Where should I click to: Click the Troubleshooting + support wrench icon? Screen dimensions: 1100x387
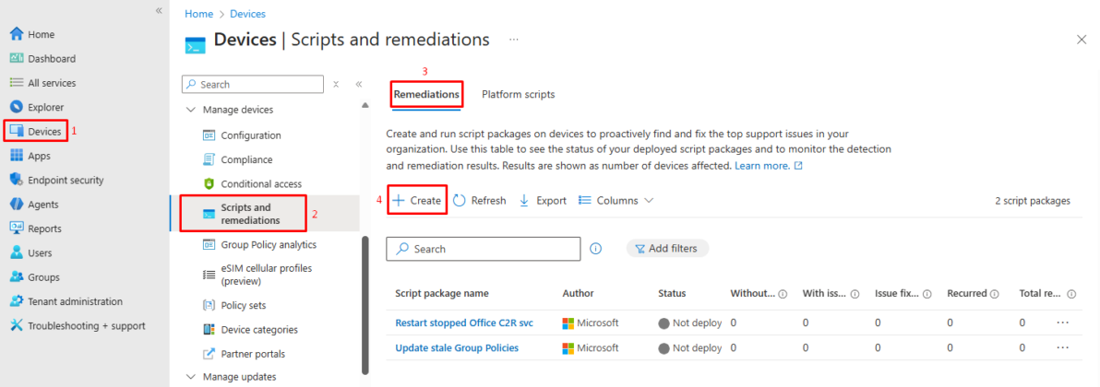click(17, 326)
